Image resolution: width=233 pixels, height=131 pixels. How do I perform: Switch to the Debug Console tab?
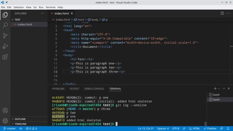pyautogui.click(x=94, y=89)
